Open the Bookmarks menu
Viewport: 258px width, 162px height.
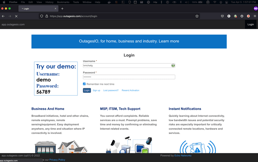pyautogui.click(x=63, y=2)
